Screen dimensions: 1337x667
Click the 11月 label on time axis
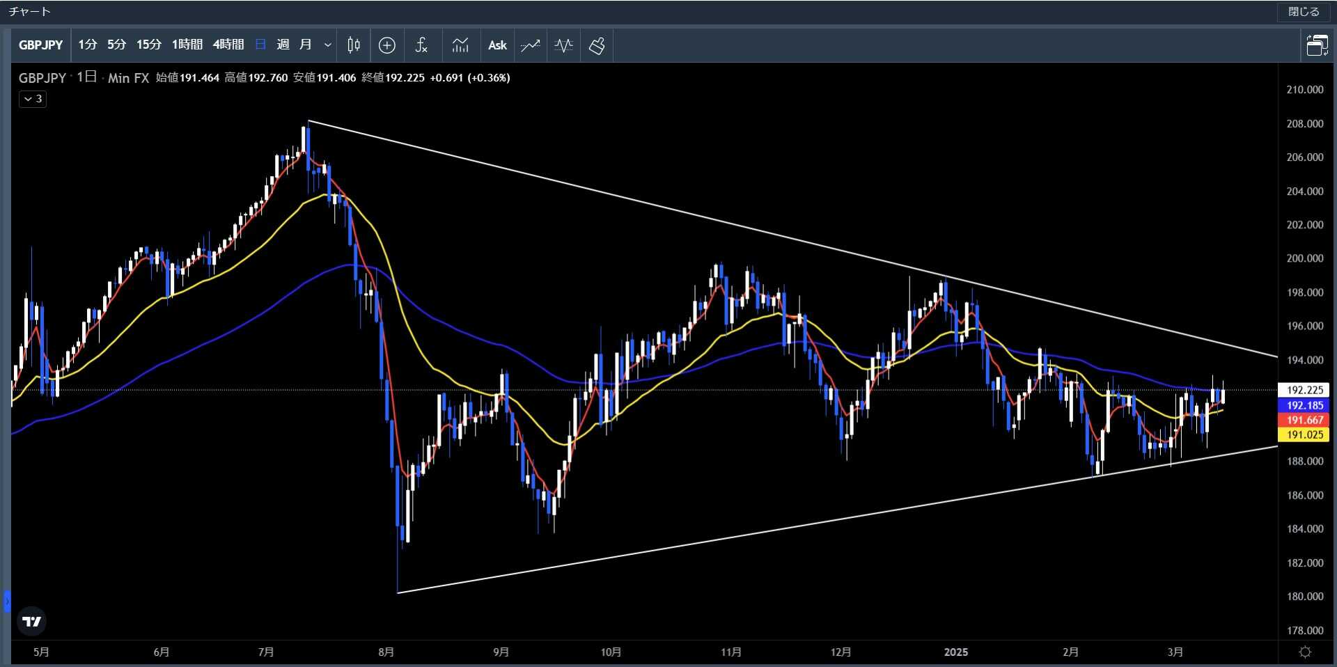pyautogui.click(x=730, y=652)
